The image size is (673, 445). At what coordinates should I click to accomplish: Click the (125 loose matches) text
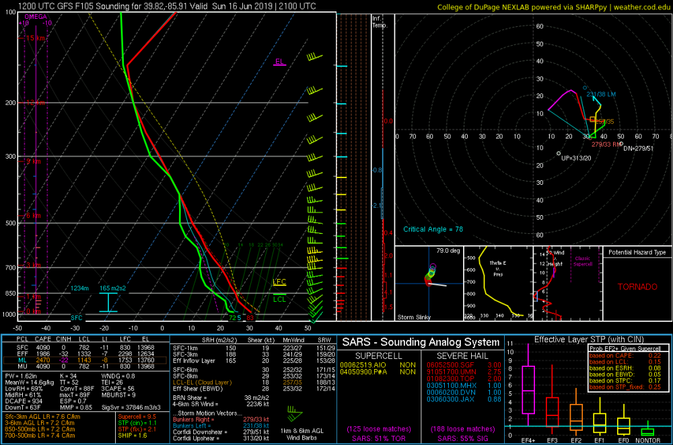378,429
